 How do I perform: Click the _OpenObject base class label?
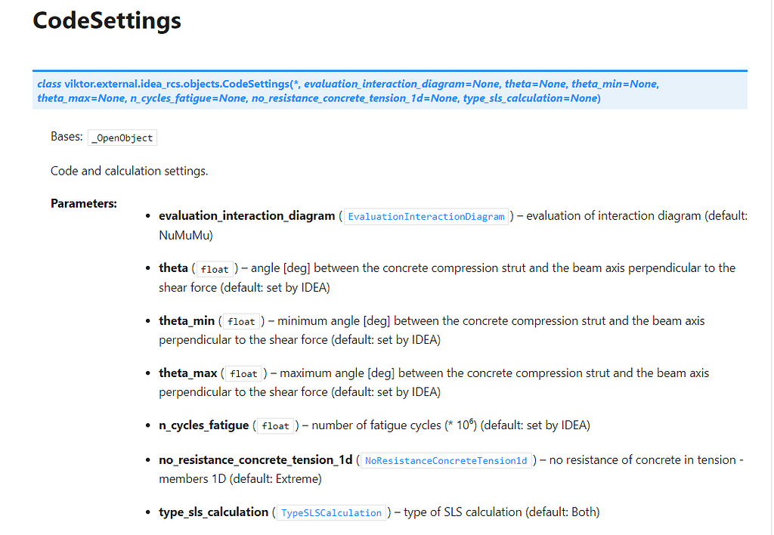click(x=122, y=138)
